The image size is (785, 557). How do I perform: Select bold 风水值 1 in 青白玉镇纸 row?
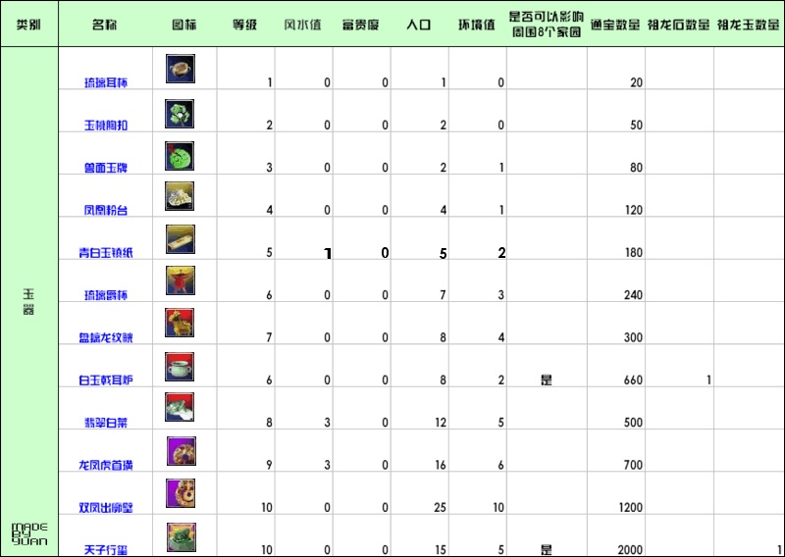[x=328, y=254]
